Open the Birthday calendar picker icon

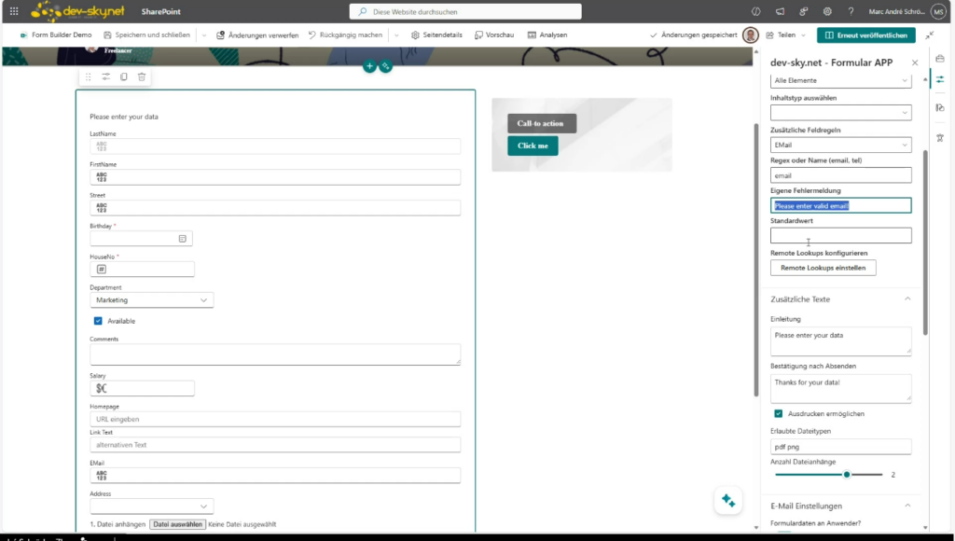(x=182, y=239)
